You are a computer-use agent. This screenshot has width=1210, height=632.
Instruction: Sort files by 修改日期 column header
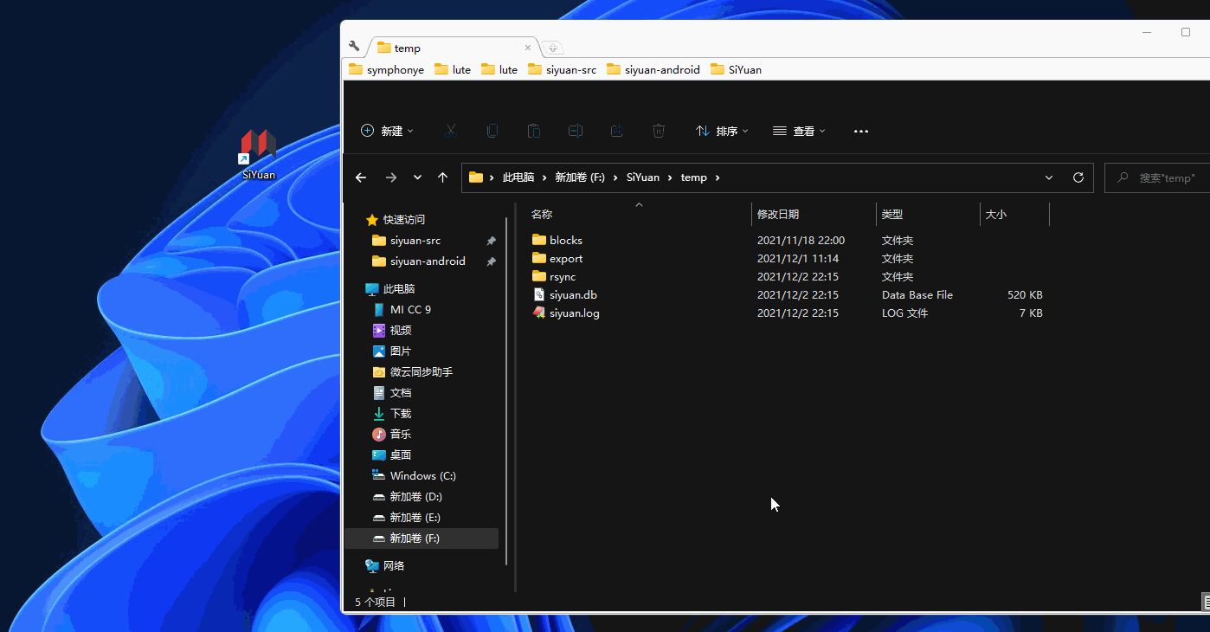[x=778, y=214]
